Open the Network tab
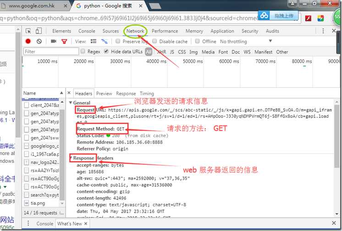This screenshot has height=231, width=342. pyautogui.click(x=135, y=31)
